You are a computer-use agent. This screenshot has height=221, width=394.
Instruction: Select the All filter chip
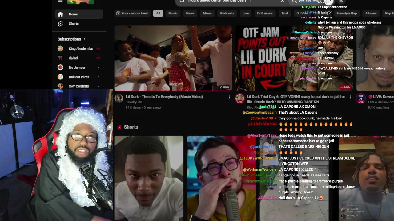(158, 13)
